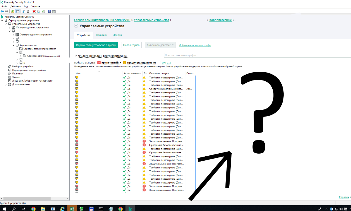Viewport: 351px width, 211px height.
Task: Click Добавить или удалить графы link
Action: point(195,45)
